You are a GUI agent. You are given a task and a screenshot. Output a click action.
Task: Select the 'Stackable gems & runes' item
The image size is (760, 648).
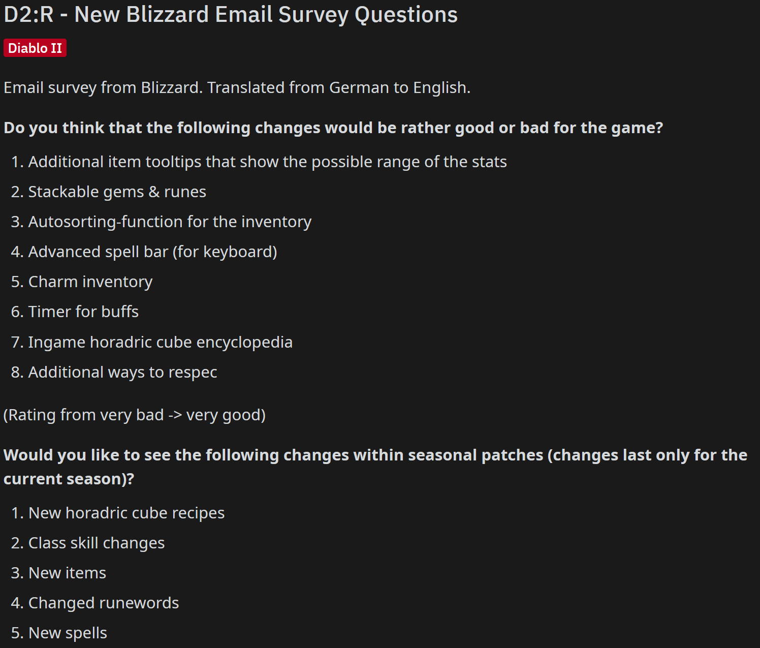click(117, 192)
